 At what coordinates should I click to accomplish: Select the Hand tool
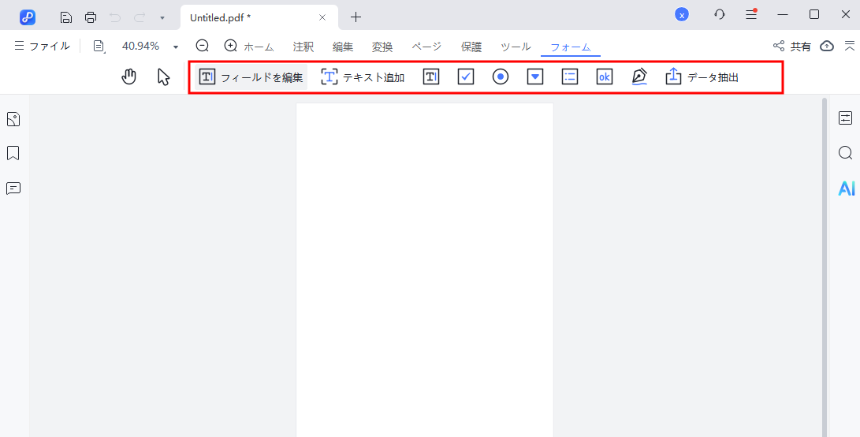point(129,77)
